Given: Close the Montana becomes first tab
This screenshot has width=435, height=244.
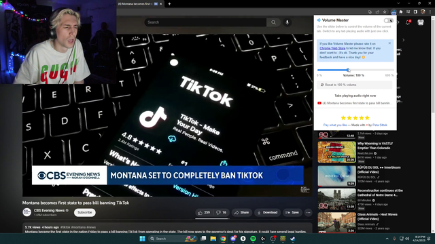Looking at the screenshot, I should point(160,4).
